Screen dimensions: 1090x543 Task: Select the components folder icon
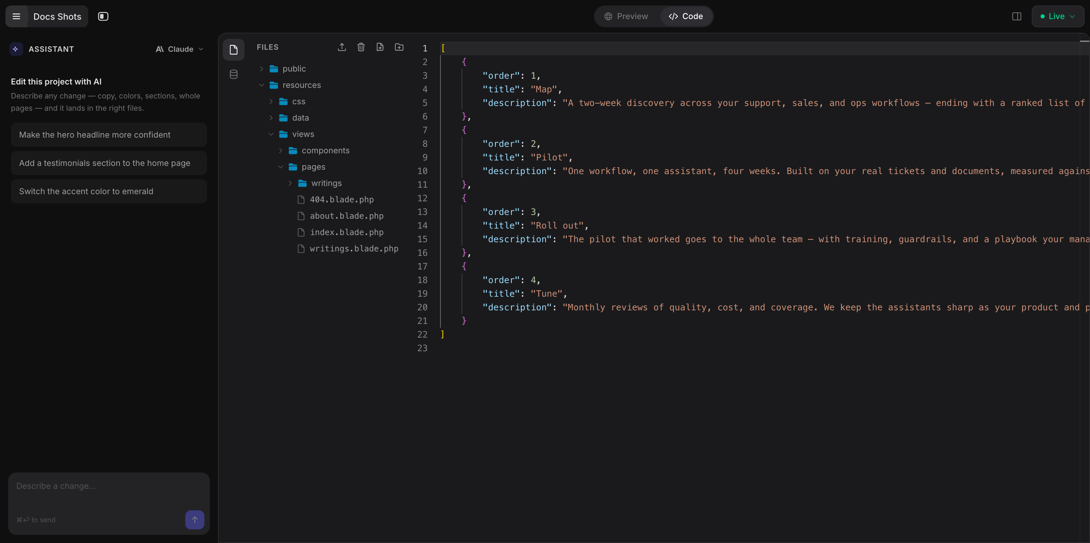pyautogui.click(x=293, y=151)
